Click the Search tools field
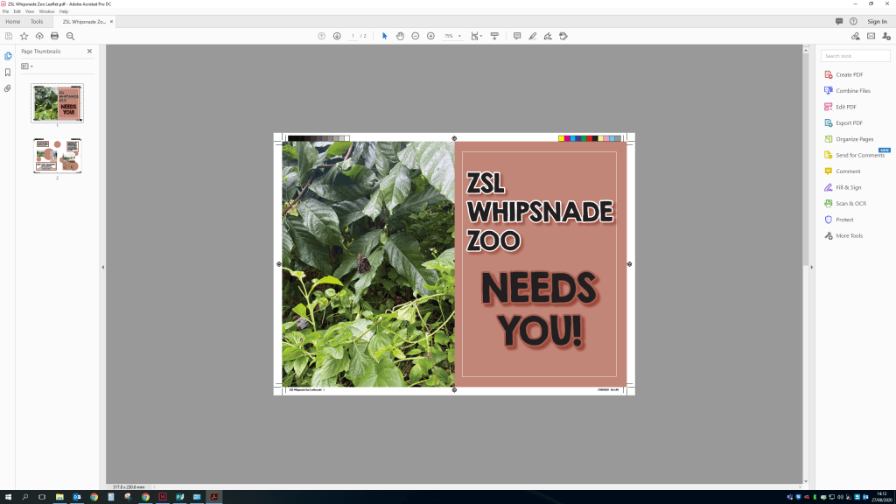 [855, 56]
